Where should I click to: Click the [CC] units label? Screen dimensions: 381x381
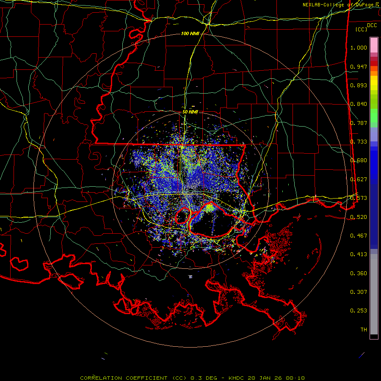point(361,29)
